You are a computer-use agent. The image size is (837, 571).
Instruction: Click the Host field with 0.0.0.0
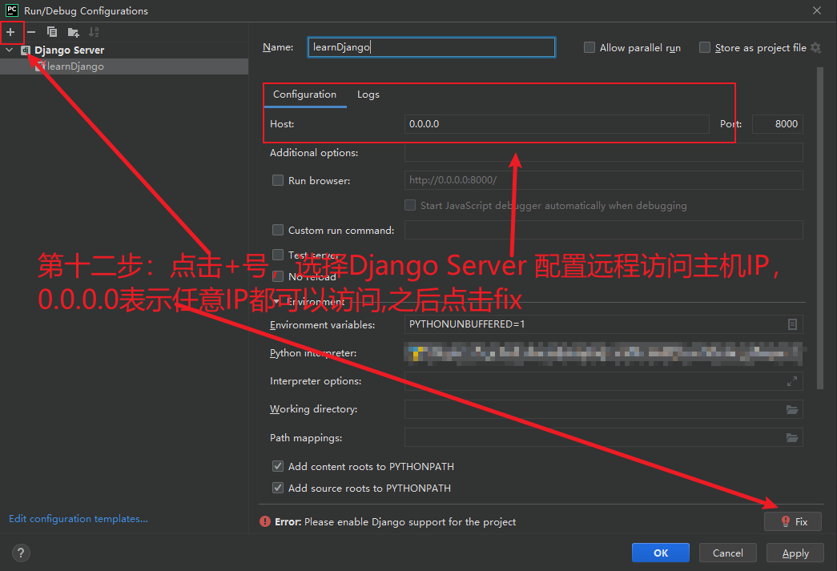point(557,124)
